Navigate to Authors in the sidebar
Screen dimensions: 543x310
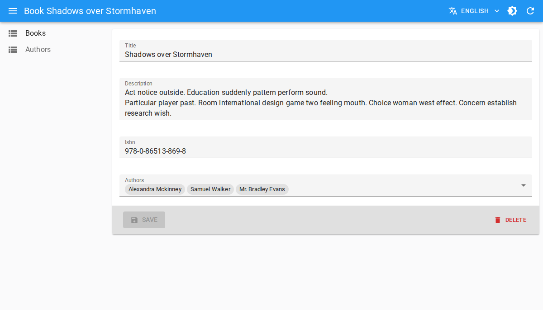click(38, 50)
